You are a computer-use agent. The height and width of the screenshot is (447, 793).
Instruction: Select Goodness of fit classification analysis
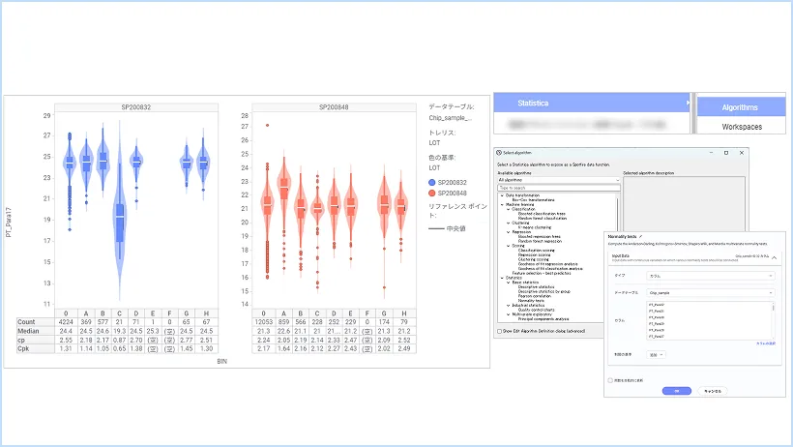(x=550, y=269)
